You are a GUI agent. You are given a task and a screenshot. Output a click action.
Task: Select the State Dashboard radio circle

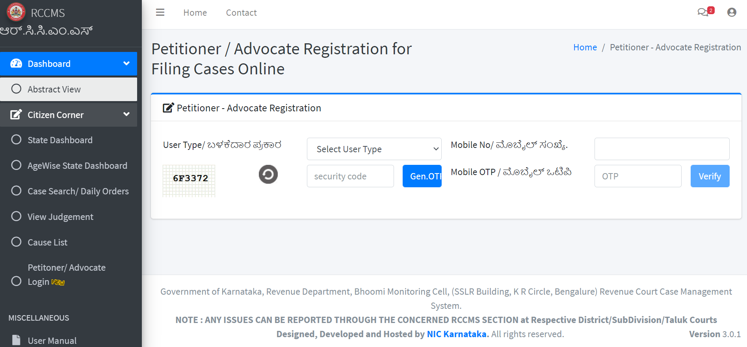(16, 140)
